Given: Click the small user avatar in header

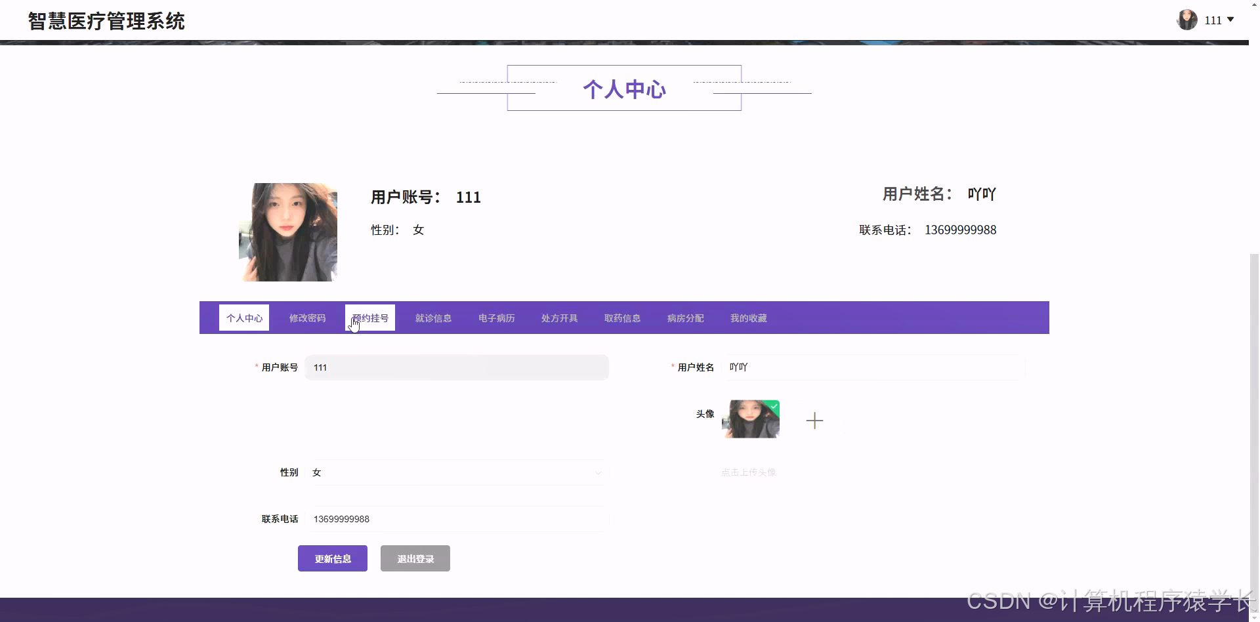Looking at the screenshot, I should click(x=1187, y=20).
